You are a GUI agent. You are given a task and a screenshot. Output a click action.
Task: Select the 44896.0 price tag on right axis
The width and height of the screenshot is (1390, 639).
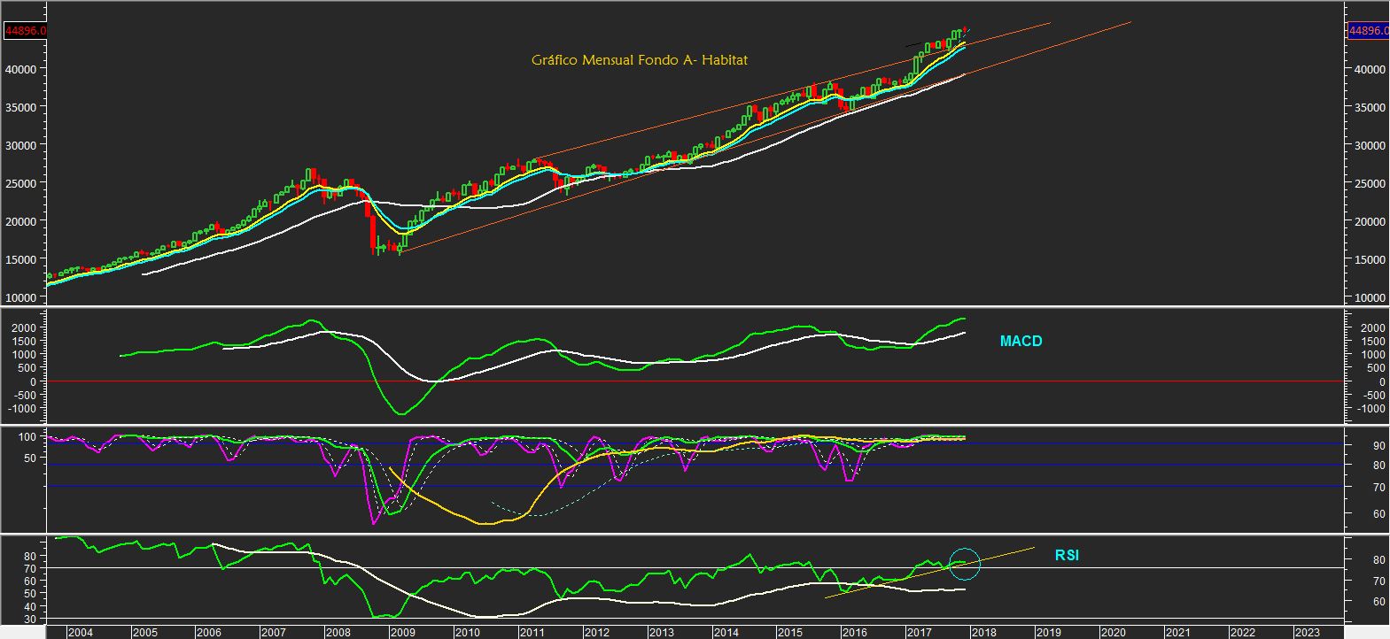tap(1368, 30)
